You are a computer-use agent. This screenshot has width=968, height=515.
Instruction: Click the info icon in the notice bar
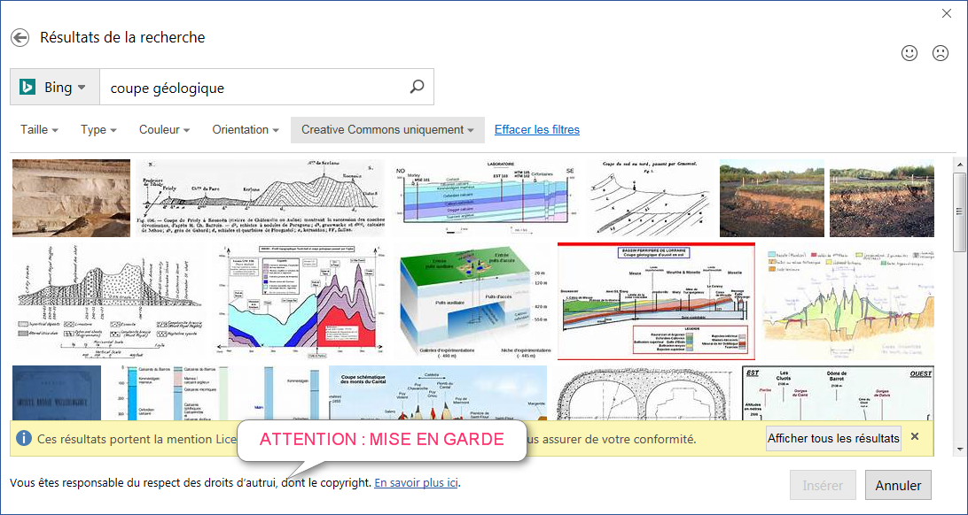(x=23, y=439)
